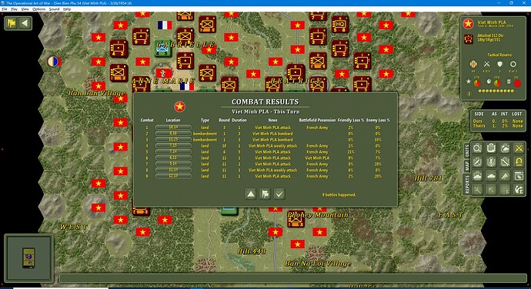The image size is (531, 289).
Task: Jump to combat location 11,25
Action: (x=173, y=139)
